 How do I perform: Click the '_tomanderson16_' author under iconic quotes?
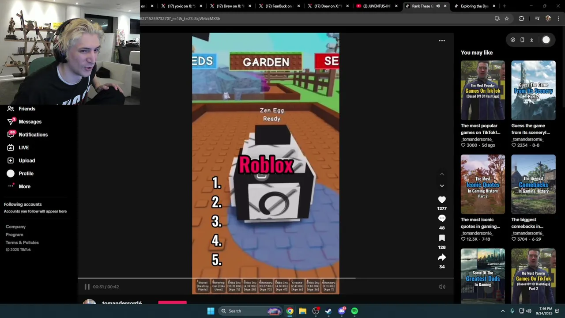coord(476,233)
